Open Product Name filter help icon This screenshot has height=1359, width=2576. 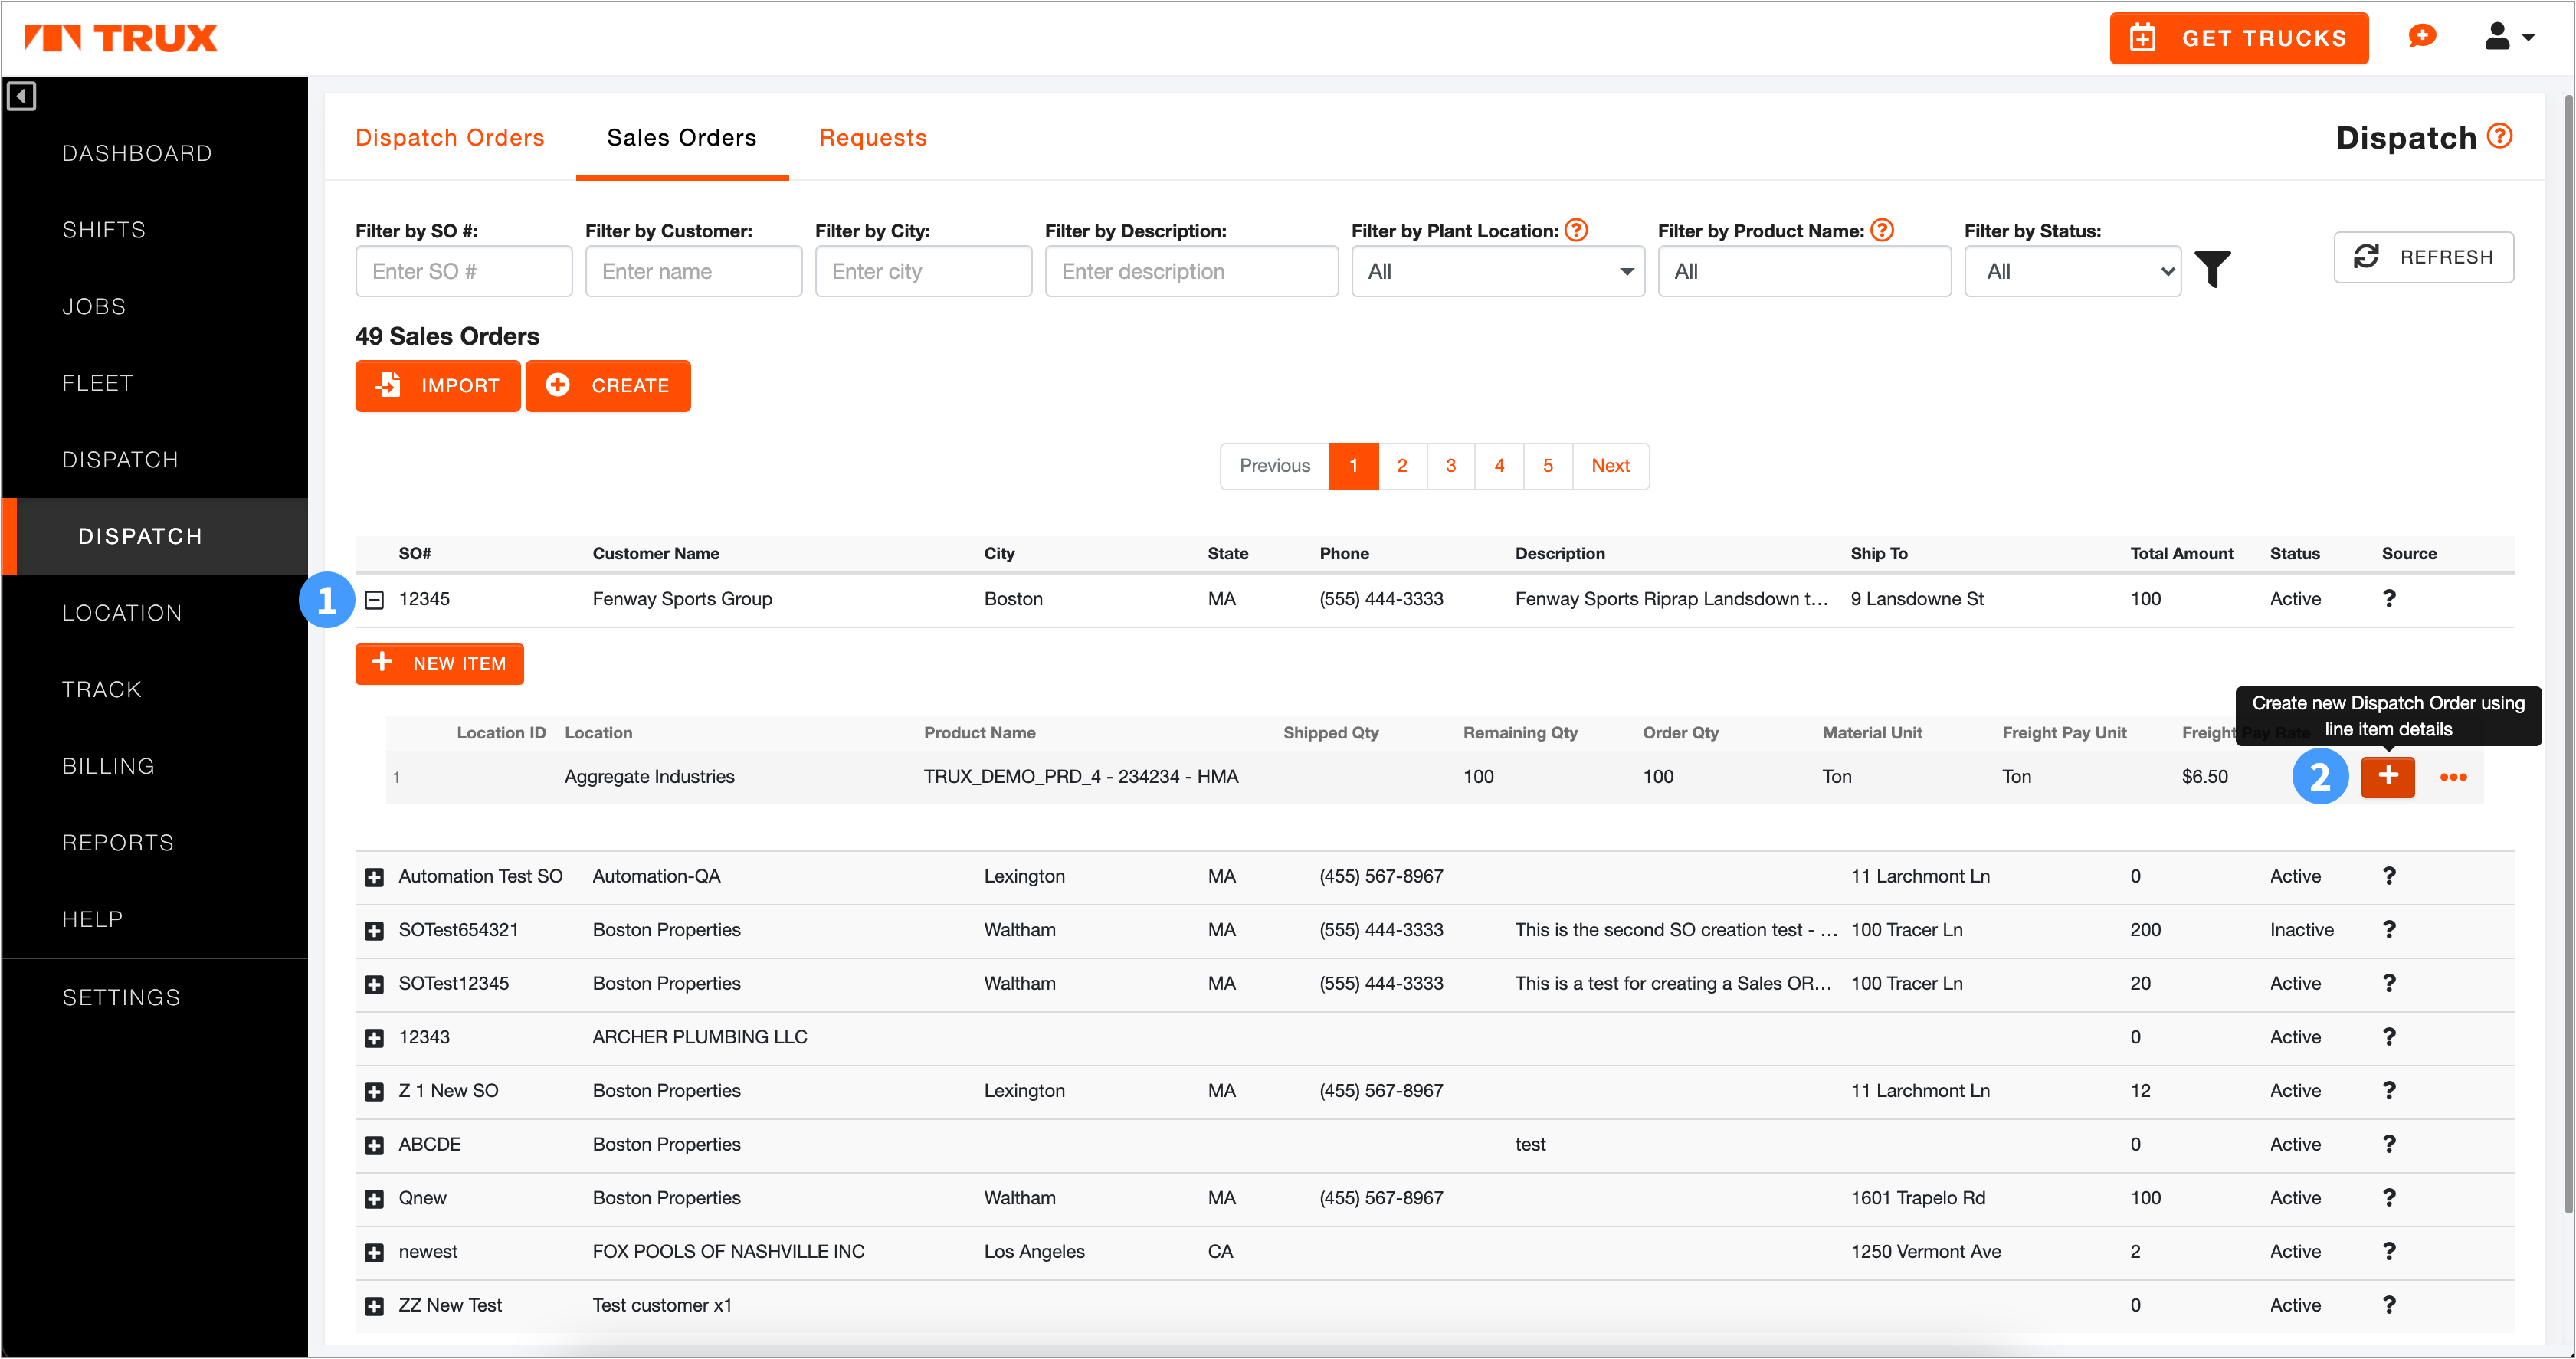point(1882,230)
